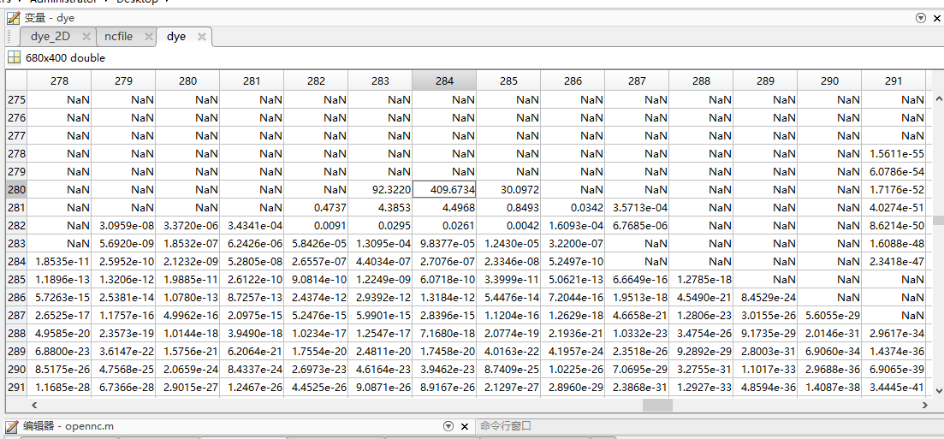Image resolution: width=944 pixels, height=439 pixels.
Task: Click the editor opennc.m notepad icon
Action: [x=11, y=426]
